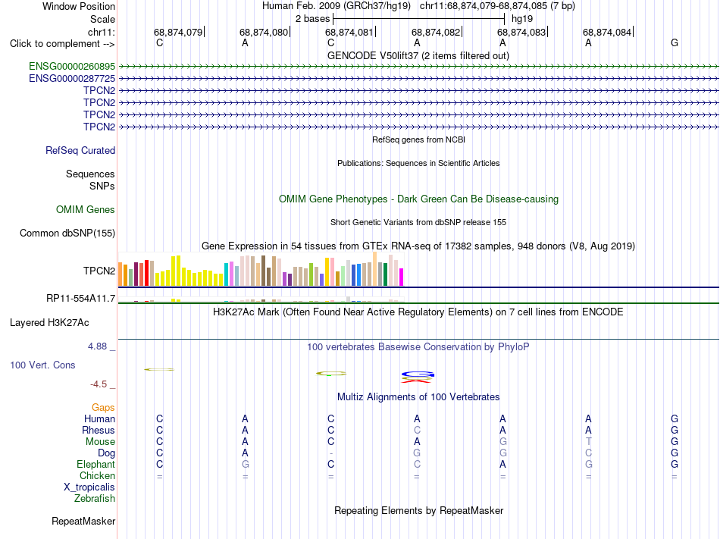Click position marker 68,874,082
This screenshot has height=539, width=720.
437,32
